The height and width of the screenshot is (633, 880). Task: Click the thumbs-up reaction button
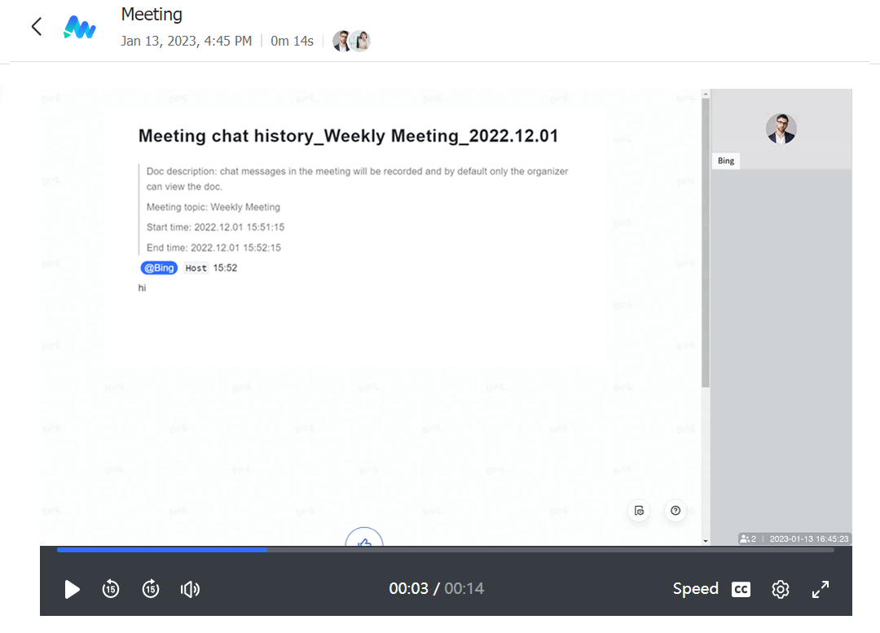click(364, 539)
